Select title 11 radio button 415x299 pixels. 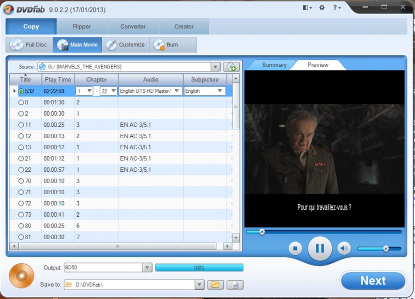point(21,125)
